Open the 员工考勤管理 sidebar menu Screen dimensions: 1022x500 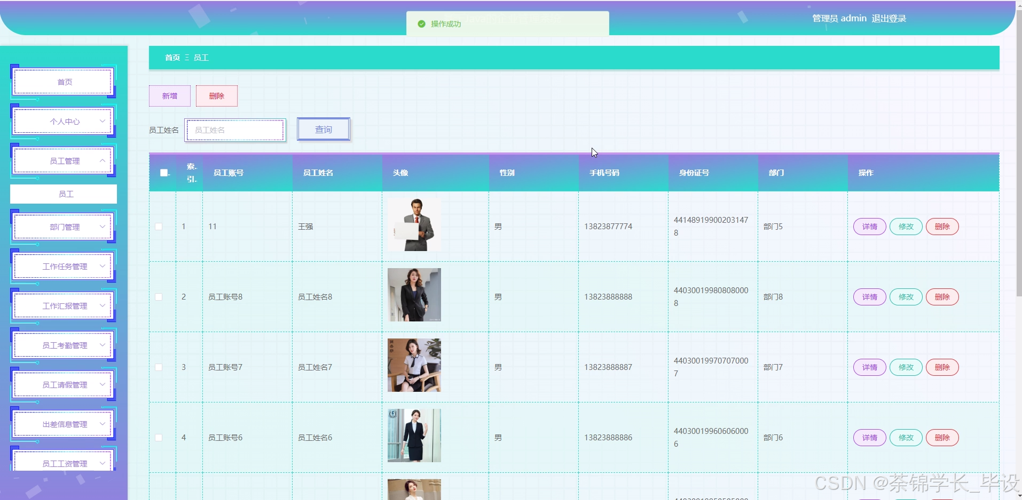pyautogui.click(x=64, y=345)
